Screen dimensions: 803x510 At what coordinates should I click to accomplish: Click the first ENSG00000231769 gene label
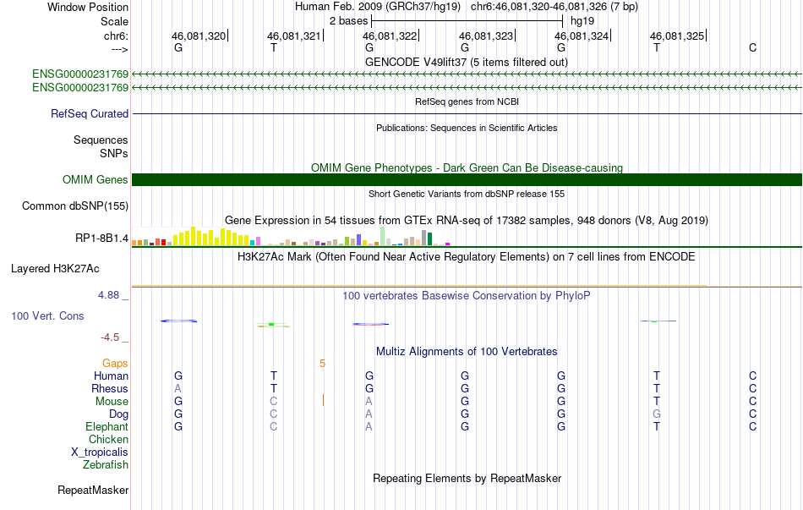[x=80, y=74]
